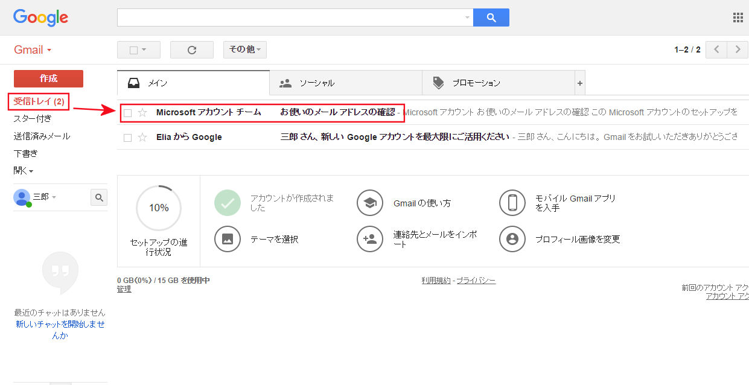Go to older messages arrow
Viewport: 749px width, 385px height.
(x=738, y=49)
